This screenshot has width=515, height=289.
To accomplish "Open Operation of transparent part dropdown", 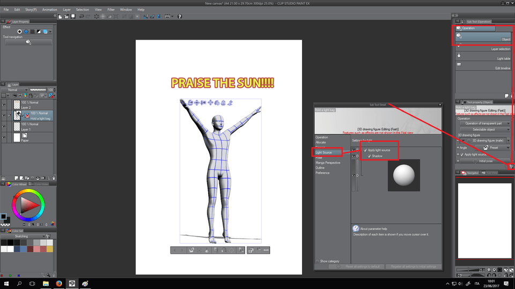I will click(484, 124).
